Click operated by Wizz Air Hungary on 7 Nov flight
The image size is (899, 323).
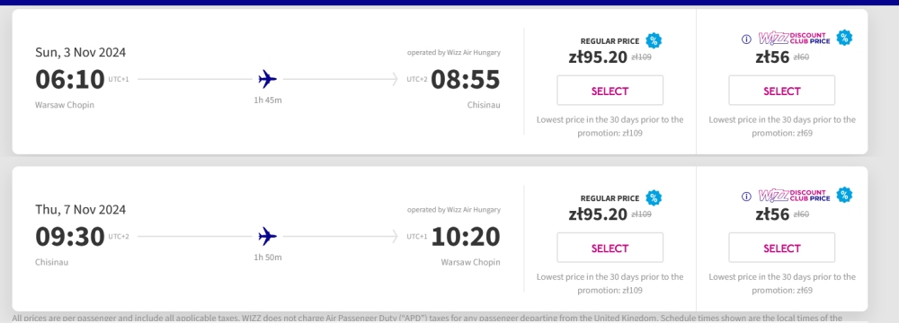tap(453, 210)
